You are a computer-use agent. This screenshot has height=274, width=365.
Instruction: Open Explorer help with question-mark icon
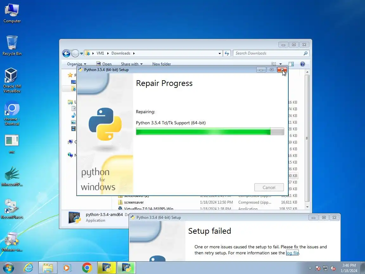302,64
